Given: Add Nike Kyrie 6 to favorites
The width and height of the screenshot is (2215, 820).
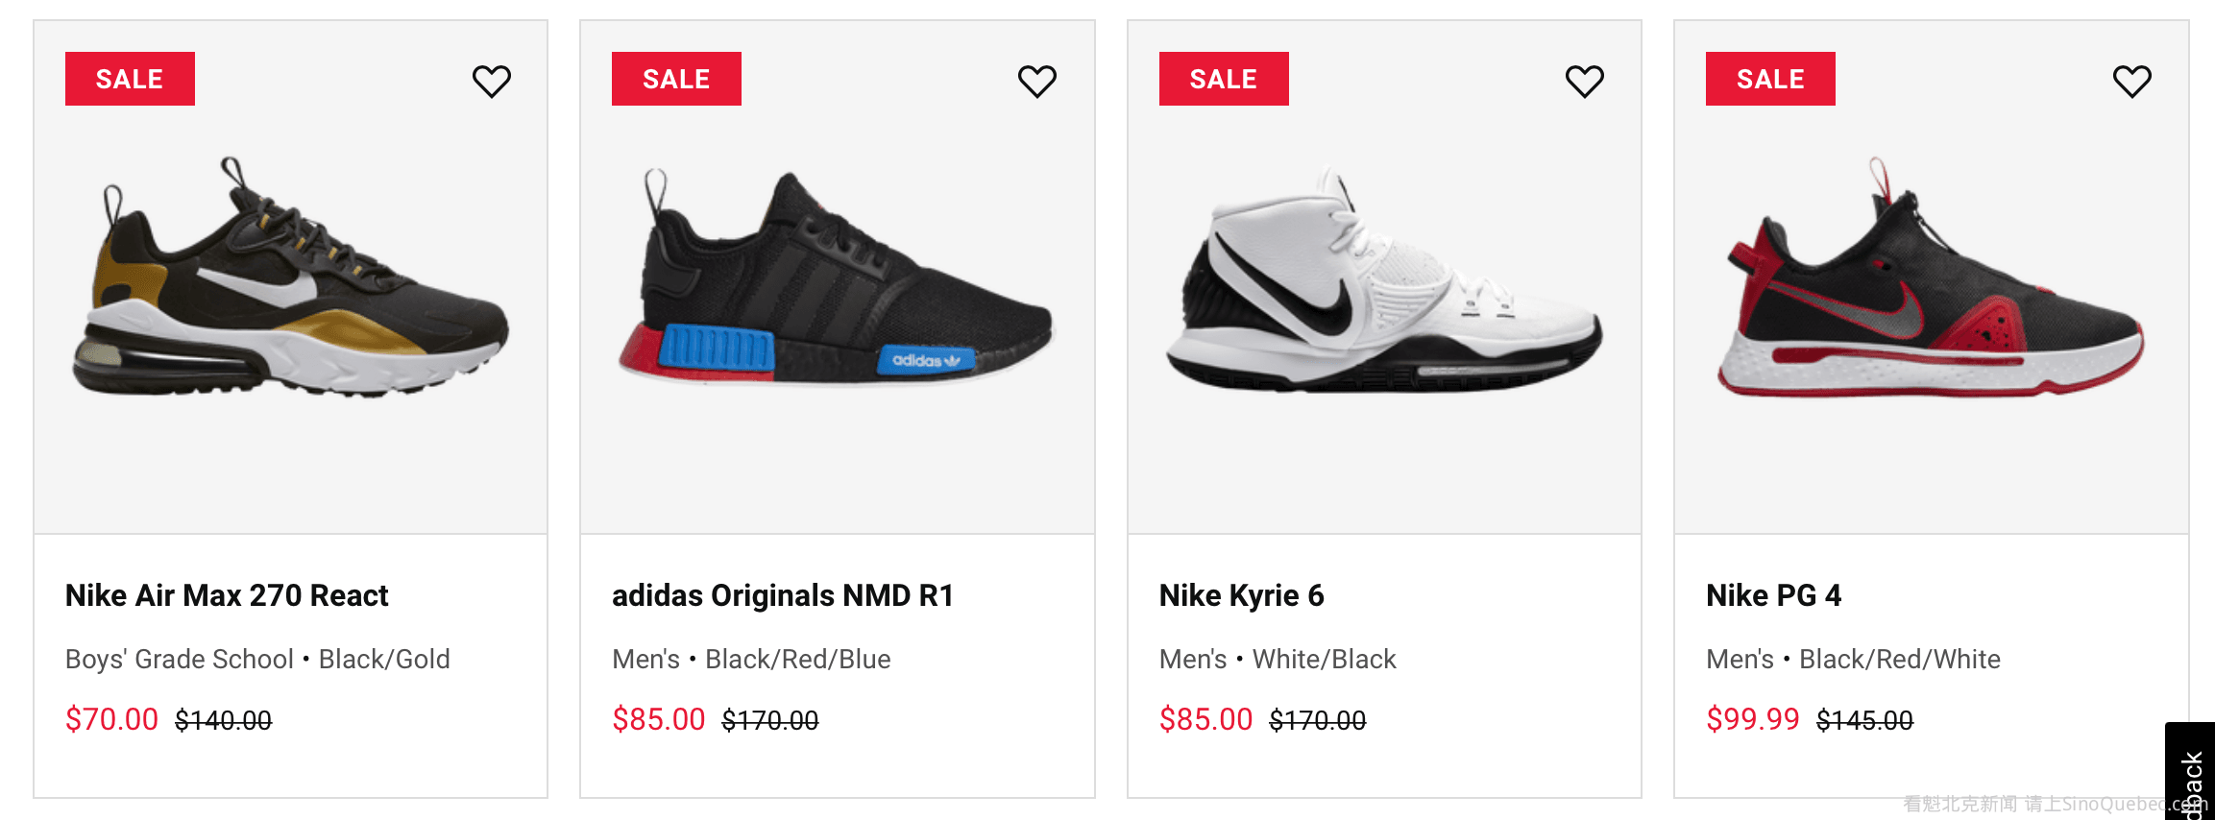Looking at the screenshot, I should (1584, 82).
